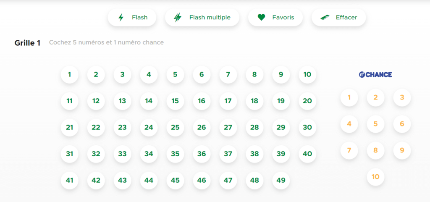Image resolution: width=430 pixels, height=202 pixels.
Task: Pick orange chance number 3
Action: pyautogui.click(x=402, y=97)
